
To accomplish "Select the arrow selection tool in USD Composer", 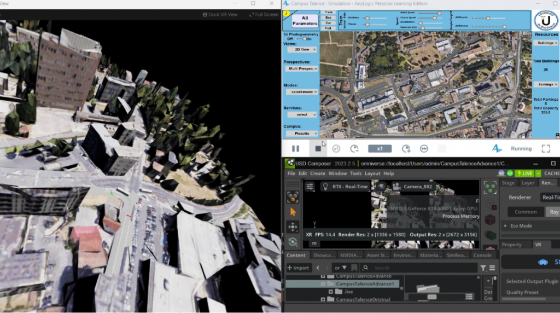I will [x=293, y=212].
